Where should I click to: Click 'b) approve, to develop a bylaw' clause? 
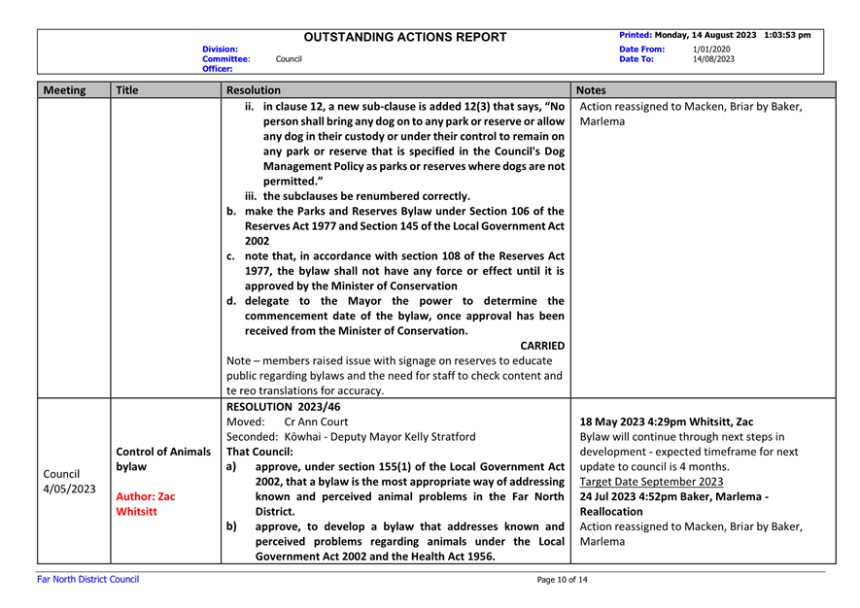(396, 541)
